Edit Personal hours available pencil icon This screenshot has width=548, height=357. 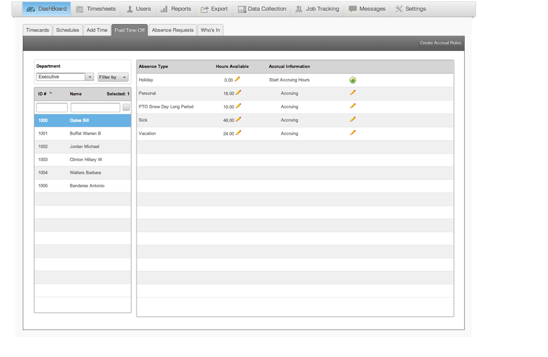pos(239,93)
